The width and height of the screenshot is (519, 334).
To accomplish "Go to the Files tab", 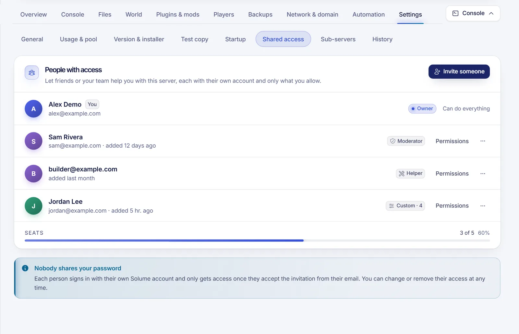I will click(105, 15).
